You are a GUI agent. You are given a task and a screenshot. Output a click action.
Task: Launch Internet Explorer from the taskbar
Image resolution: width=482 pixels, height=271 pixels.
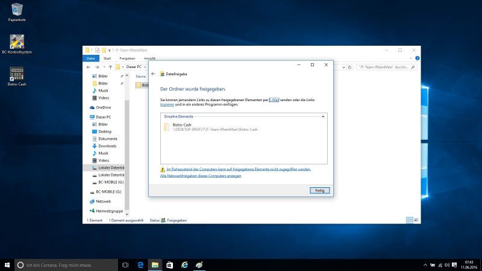(x=184, y=265)
